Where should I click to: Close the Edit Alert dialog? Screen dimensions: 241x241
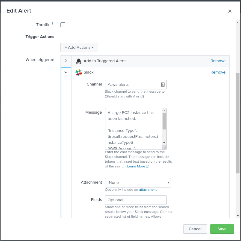tap(230, 11)
